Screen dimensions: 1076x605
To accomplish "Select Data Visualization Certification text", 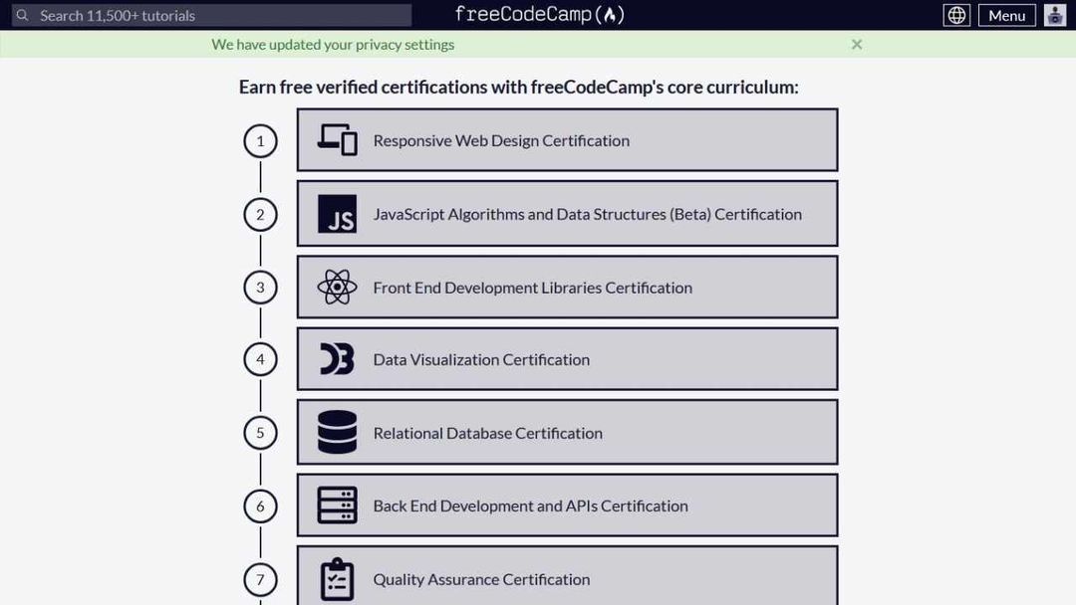I will (481, 359).
